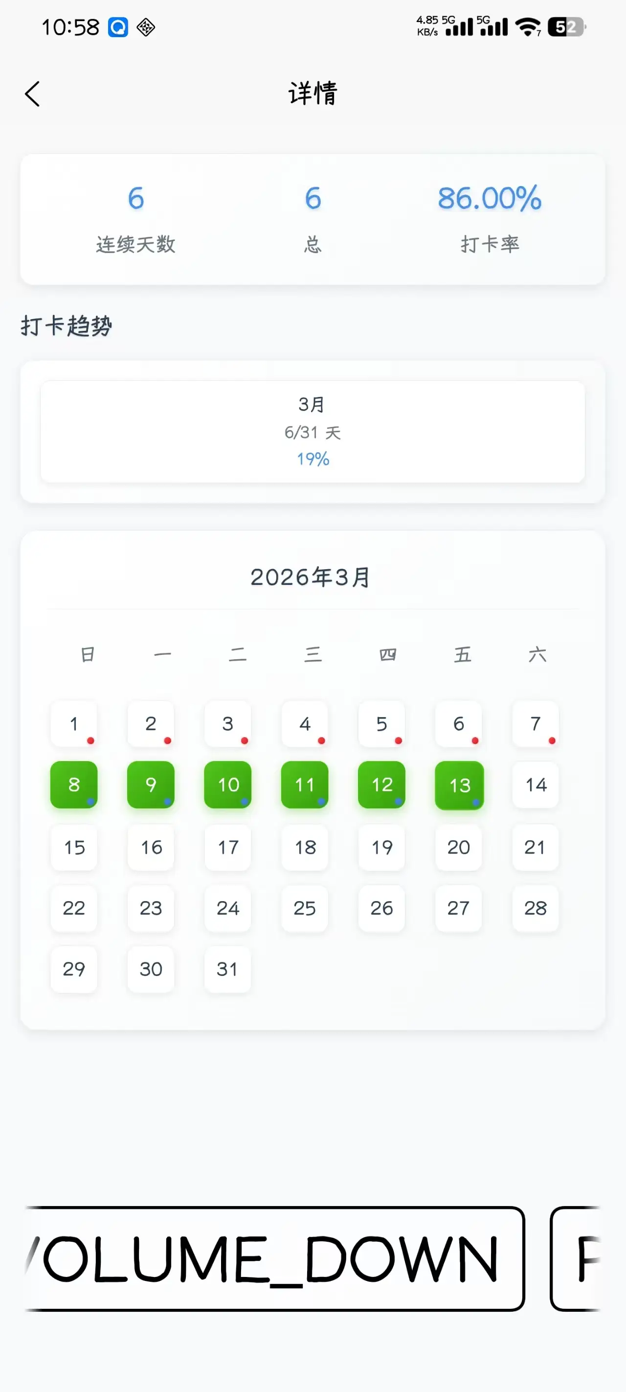The image size is (626, 1392).
Task: Select March 14 on the calendar
Action: 536,785
